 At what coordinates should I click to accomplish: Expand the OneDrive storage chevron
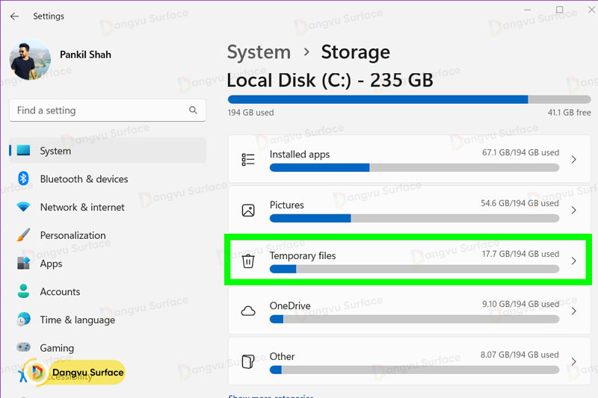point(573,311)
